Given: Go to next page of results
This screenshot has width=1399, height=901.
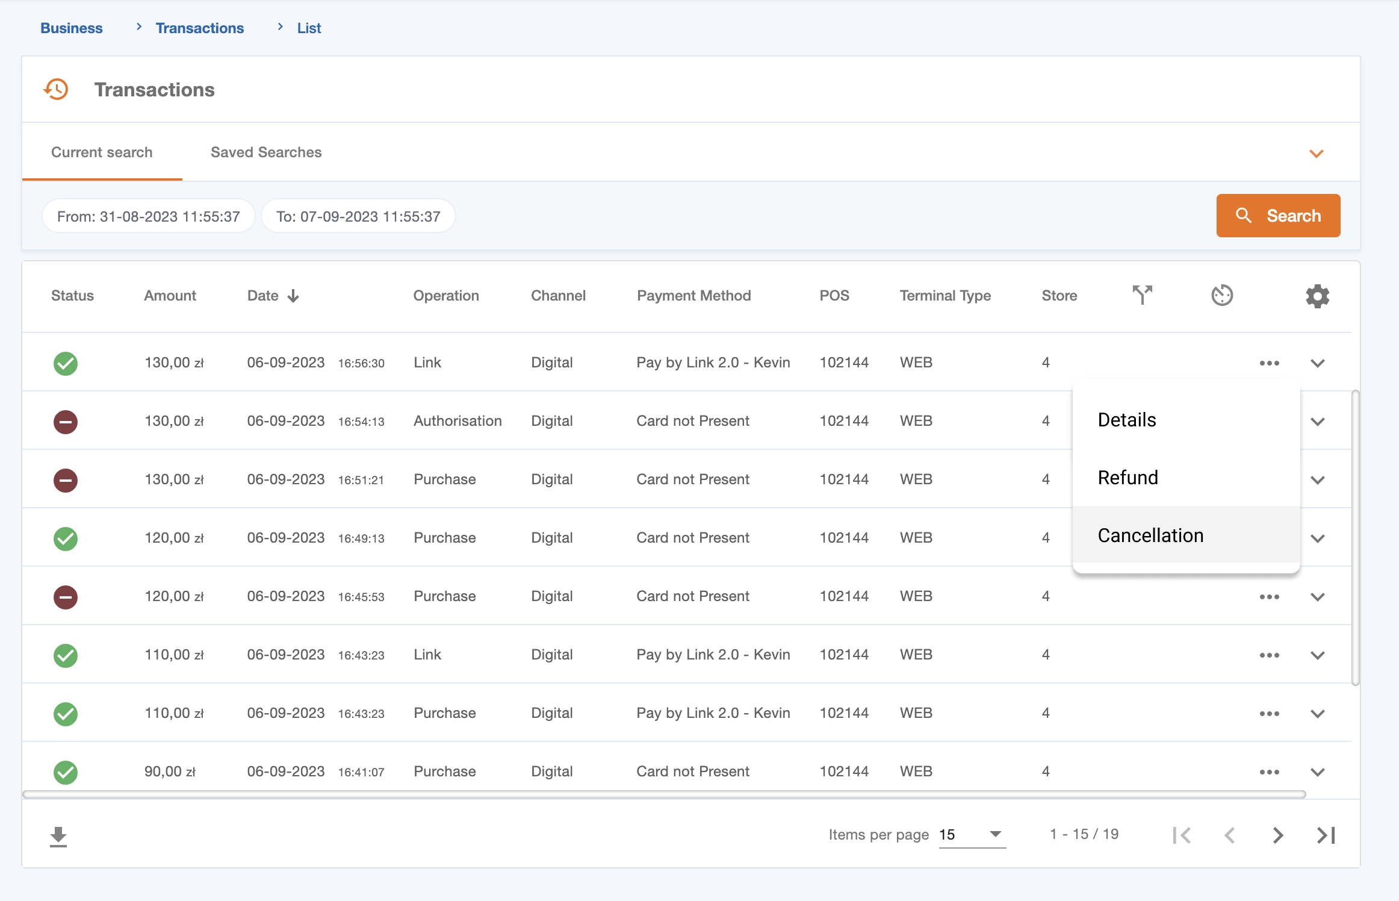Looking at the screenshot, I should pyautogui.click(x=1278, y=835).
